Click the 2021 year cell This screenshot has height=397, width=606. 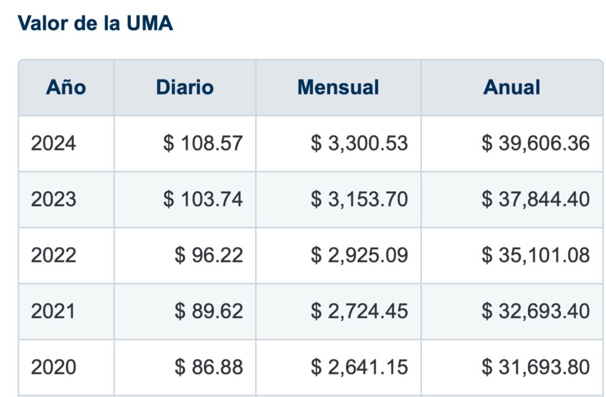click(x=54, y=311)
